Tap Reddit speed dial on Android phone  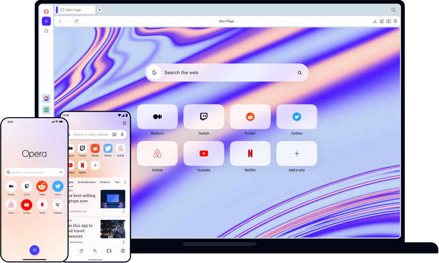pyautogui.click(x=95, y=149)
